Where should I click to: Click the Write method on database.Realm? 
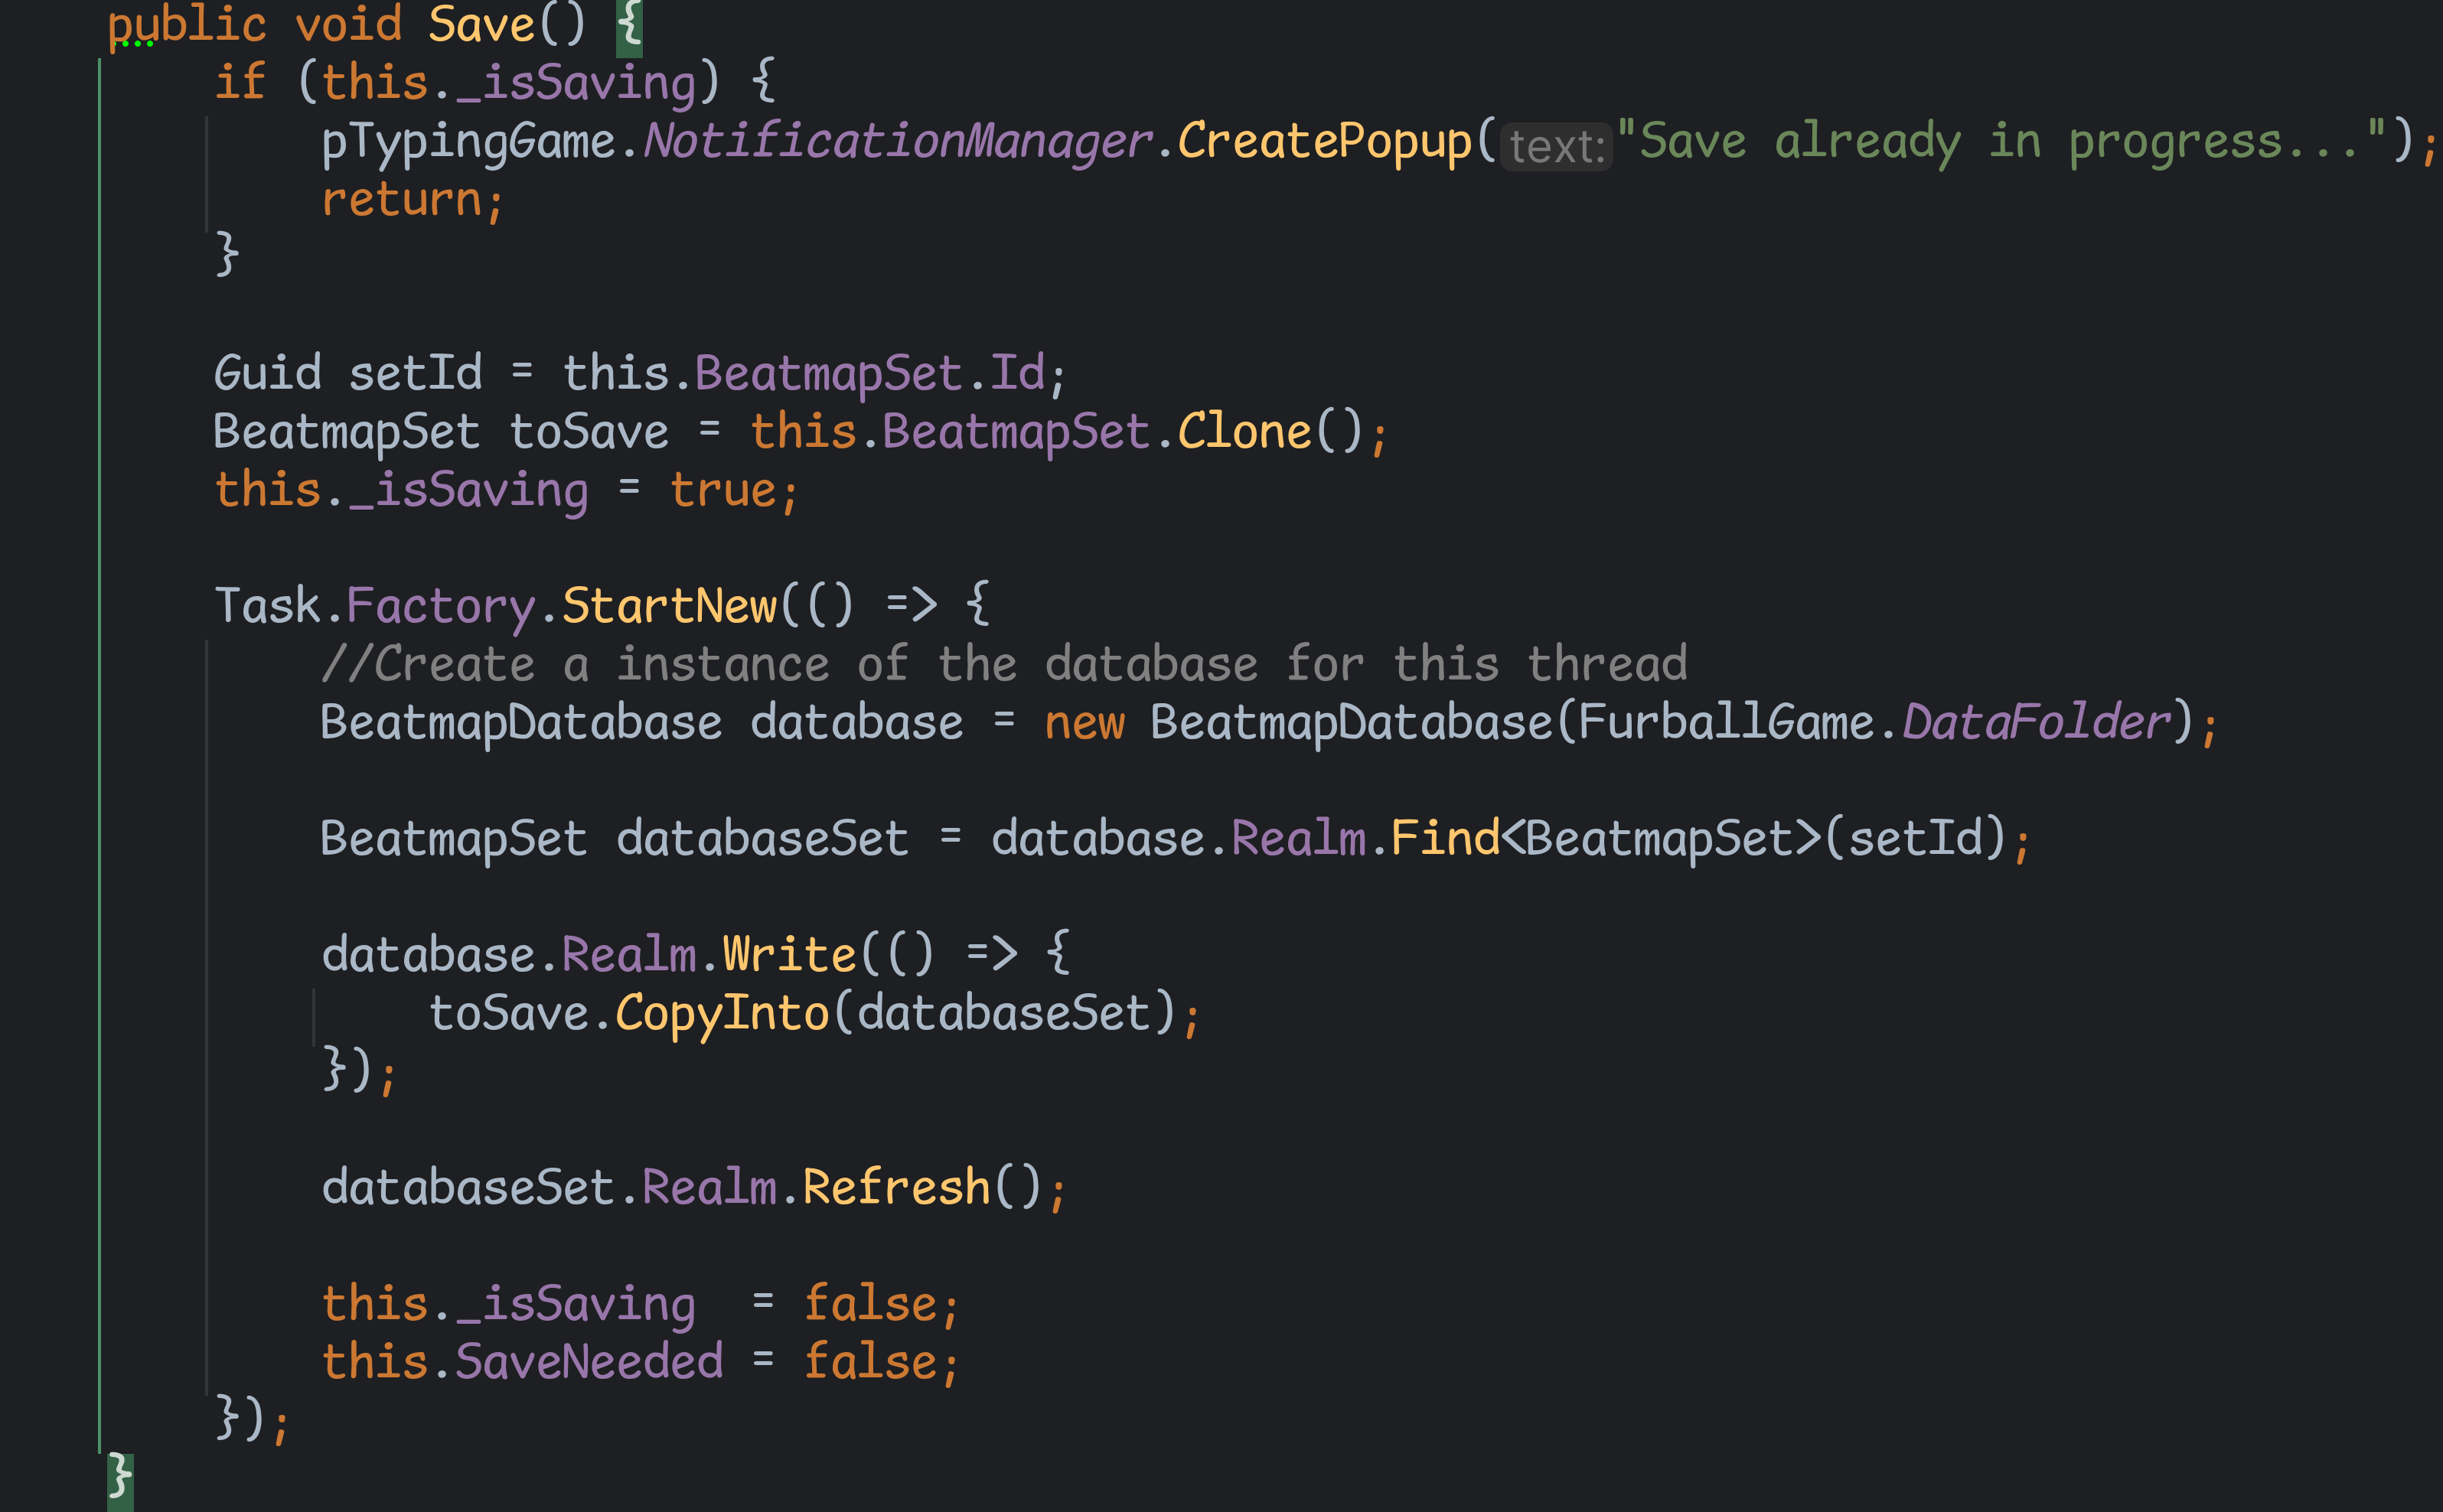[x=789, y=954]
